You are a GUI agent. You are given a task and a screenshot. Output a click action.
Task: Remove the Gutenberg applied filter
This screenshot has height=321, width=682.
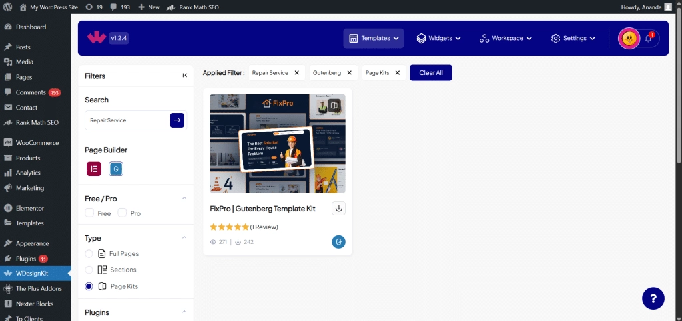349,73
